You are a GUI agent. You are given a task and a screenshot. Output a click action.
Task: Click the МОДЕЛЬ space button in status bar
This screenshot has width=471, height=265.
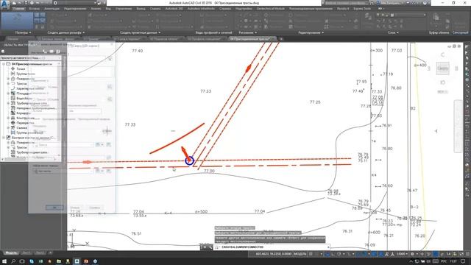pos(300,254)
